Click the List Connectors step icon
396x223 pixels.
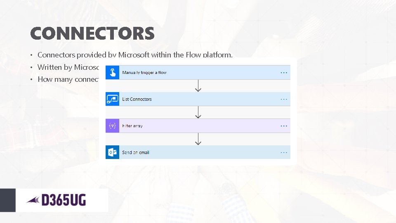pos(112,99)
